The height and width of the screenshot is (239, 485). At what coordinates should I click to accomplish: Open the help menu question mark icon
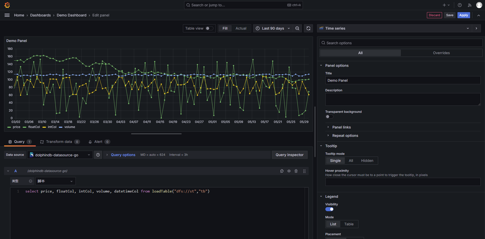[x=459, y=5]
